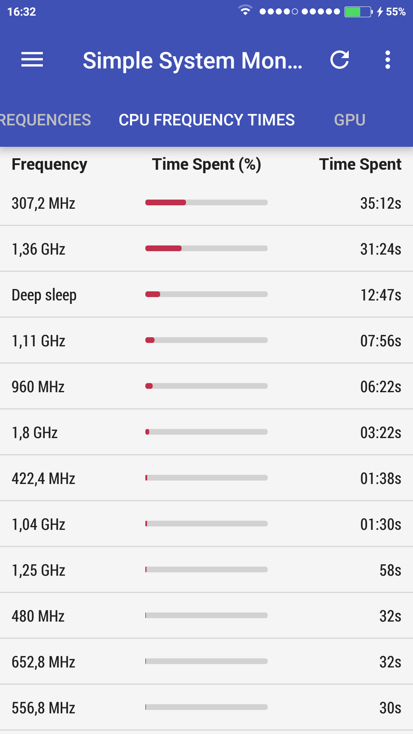Viewport: 413px width, 734px height.
Task: Tap the Frequency column header
Action: (x=49, y=164)
